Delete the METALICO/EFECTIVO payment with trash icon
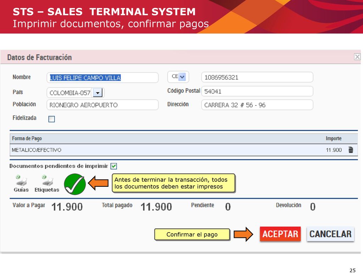363x278 pixels. point(351,150)
